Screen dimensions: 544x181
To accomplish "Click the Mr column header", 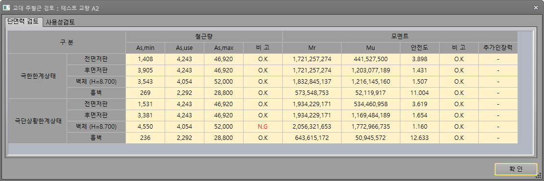I will click(312, 48).
